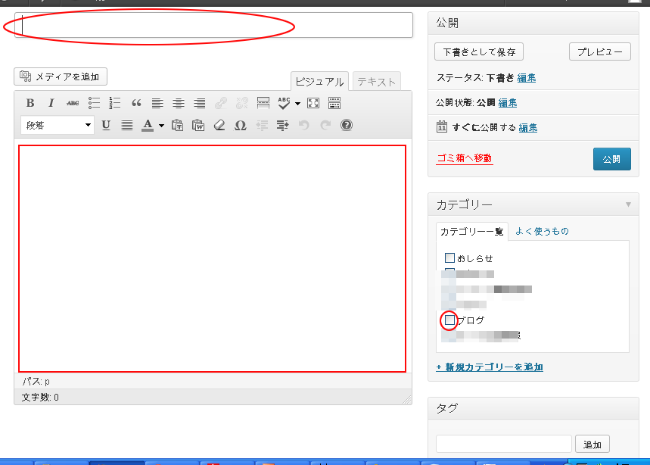The height and width of the screenshot is (465, 650).
Task: Insert a bulleted list
Action: click(x=94, y=103)
